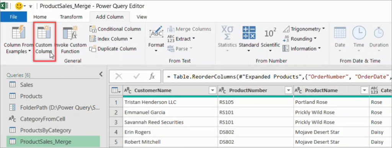This screenshot has width=392, height=148.
Task: Click the formula confirm checkmark
Action: point(136,76)
